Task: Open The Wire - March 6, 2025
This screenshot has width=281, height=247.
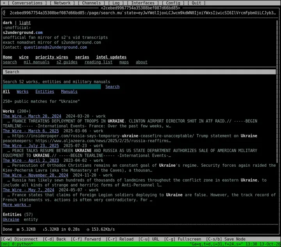Action: click(31, 131)
